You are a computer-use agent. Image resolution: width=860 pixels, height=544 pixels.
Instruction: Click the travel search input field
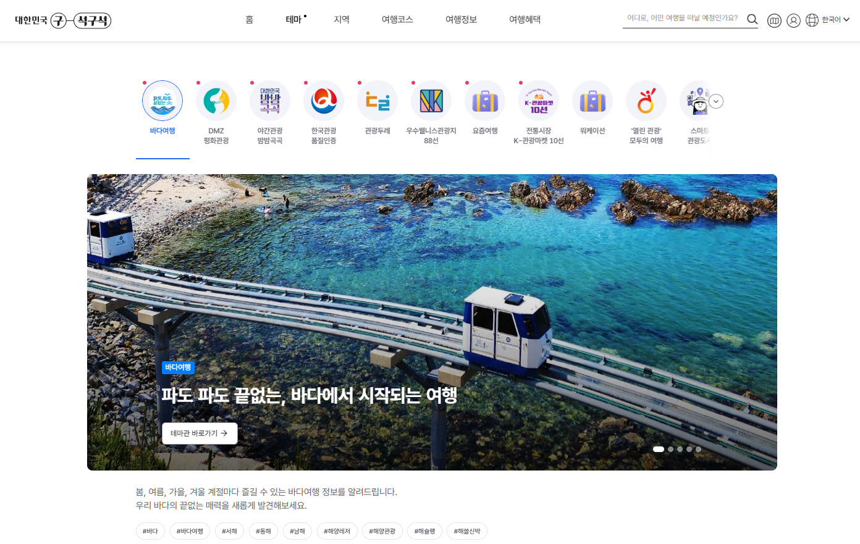click(683, 19)
